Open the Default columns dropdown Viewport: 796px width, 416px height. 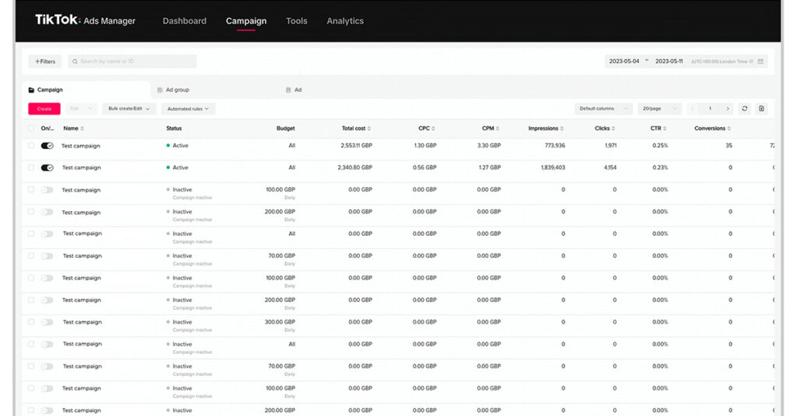click(603, 109)
